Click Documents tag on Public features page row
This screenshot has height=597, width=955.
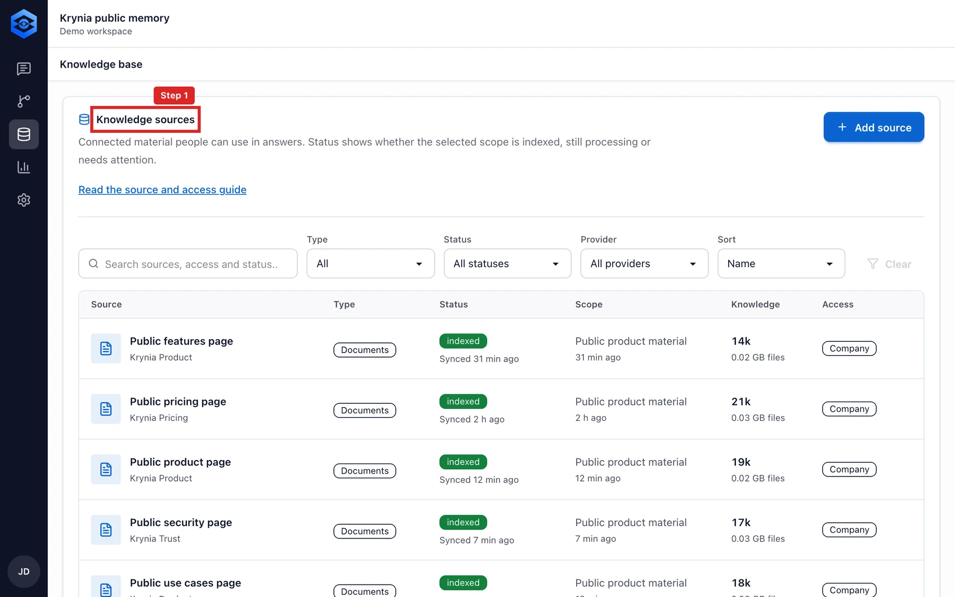(x=365, y=350)
